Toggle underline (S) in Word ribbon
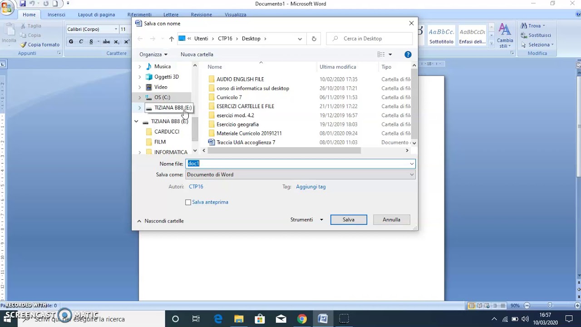 coord(91,42)
